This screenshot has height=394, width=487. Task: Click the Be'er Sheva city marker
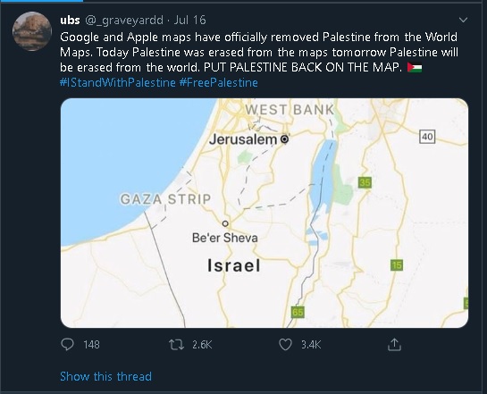[x=225, y=223]
